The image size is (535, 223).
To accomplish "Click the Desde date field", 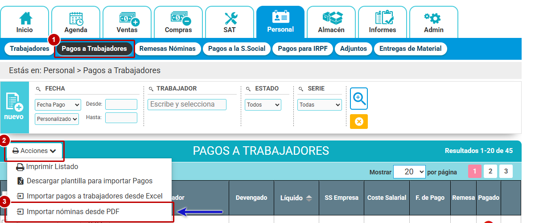I will pos(121,104).
